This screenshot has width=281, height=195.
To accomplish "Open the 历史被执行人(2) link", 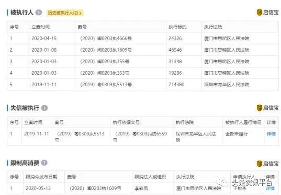I will [x=65, y=13].
